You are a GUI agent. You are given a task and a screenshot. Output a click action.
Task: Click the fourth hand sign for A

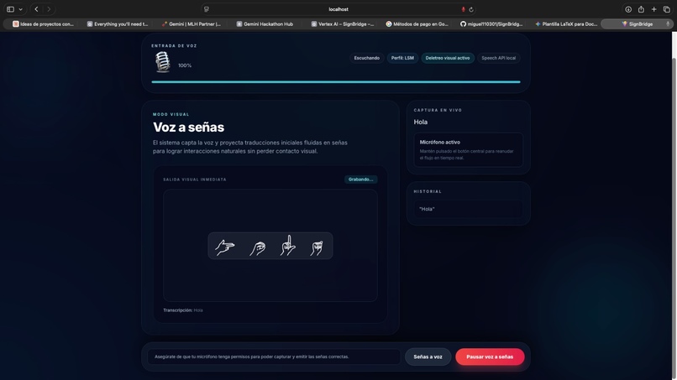317,248
